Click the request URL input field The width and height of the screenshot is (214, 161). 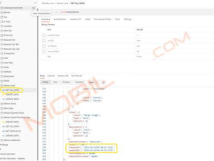point(136,12)
